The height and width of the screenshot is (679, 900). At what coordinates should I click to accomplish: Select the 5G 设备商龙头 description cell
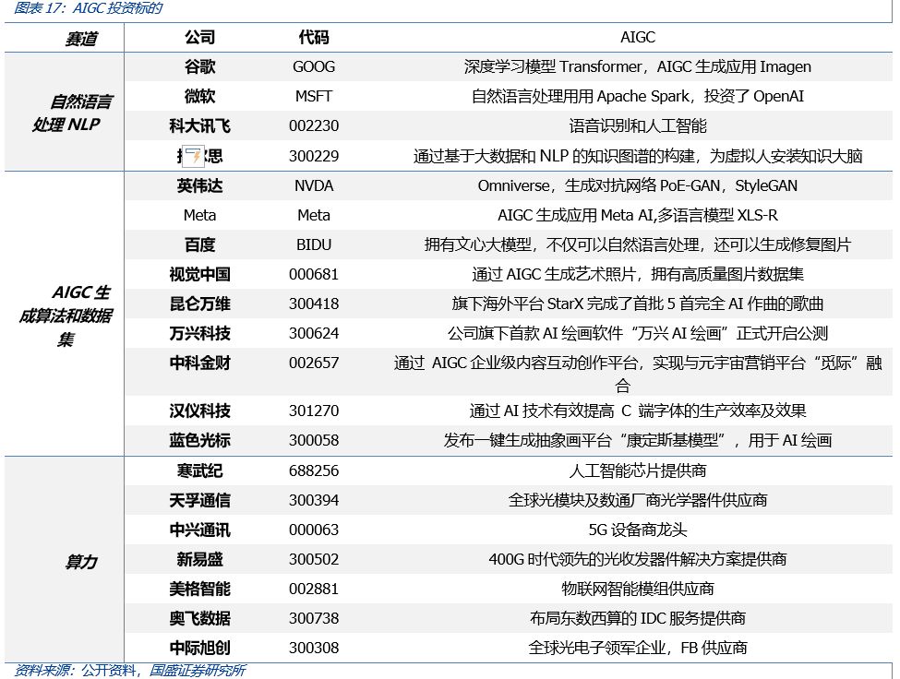pos(639,530)
